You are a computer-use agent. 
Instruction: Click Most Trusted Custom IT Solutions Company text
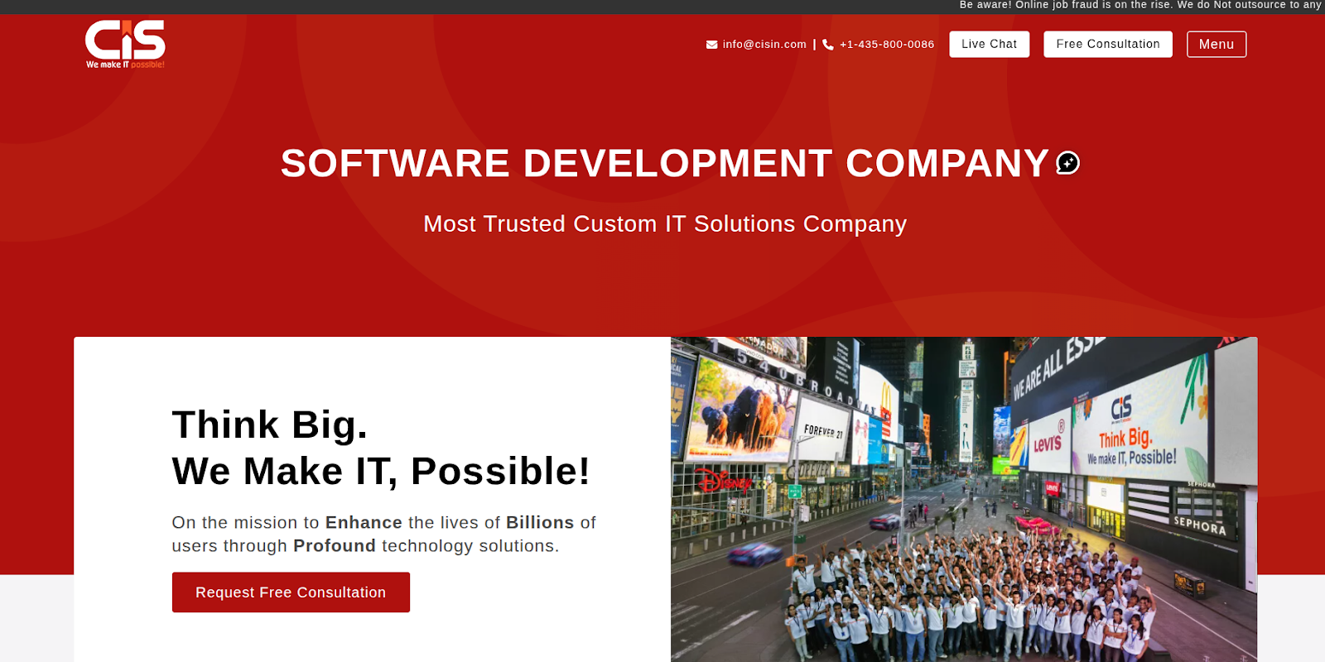(665, 223)
